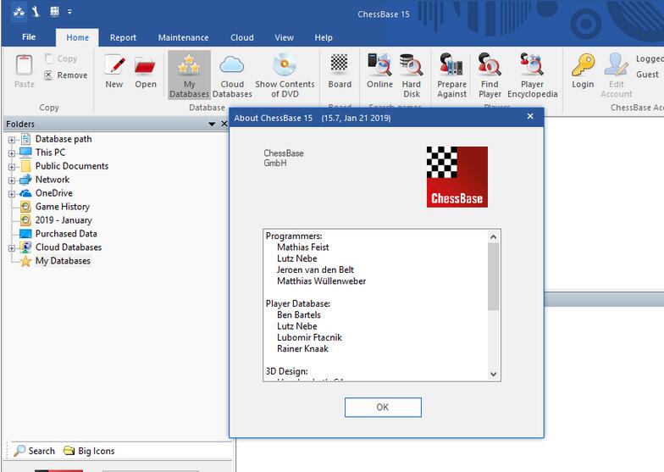This screenshot has height=472, width=664.
Task: Select Cloud Databases in folder tree
Action: point(68,247)
